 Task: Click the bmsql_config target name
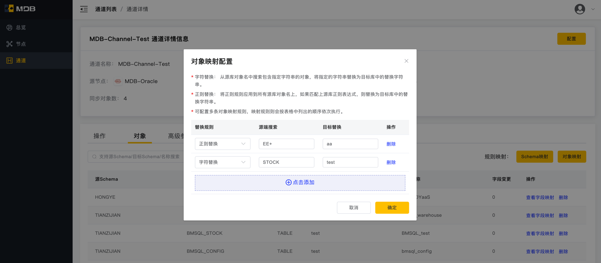click(x=416, y=251)
